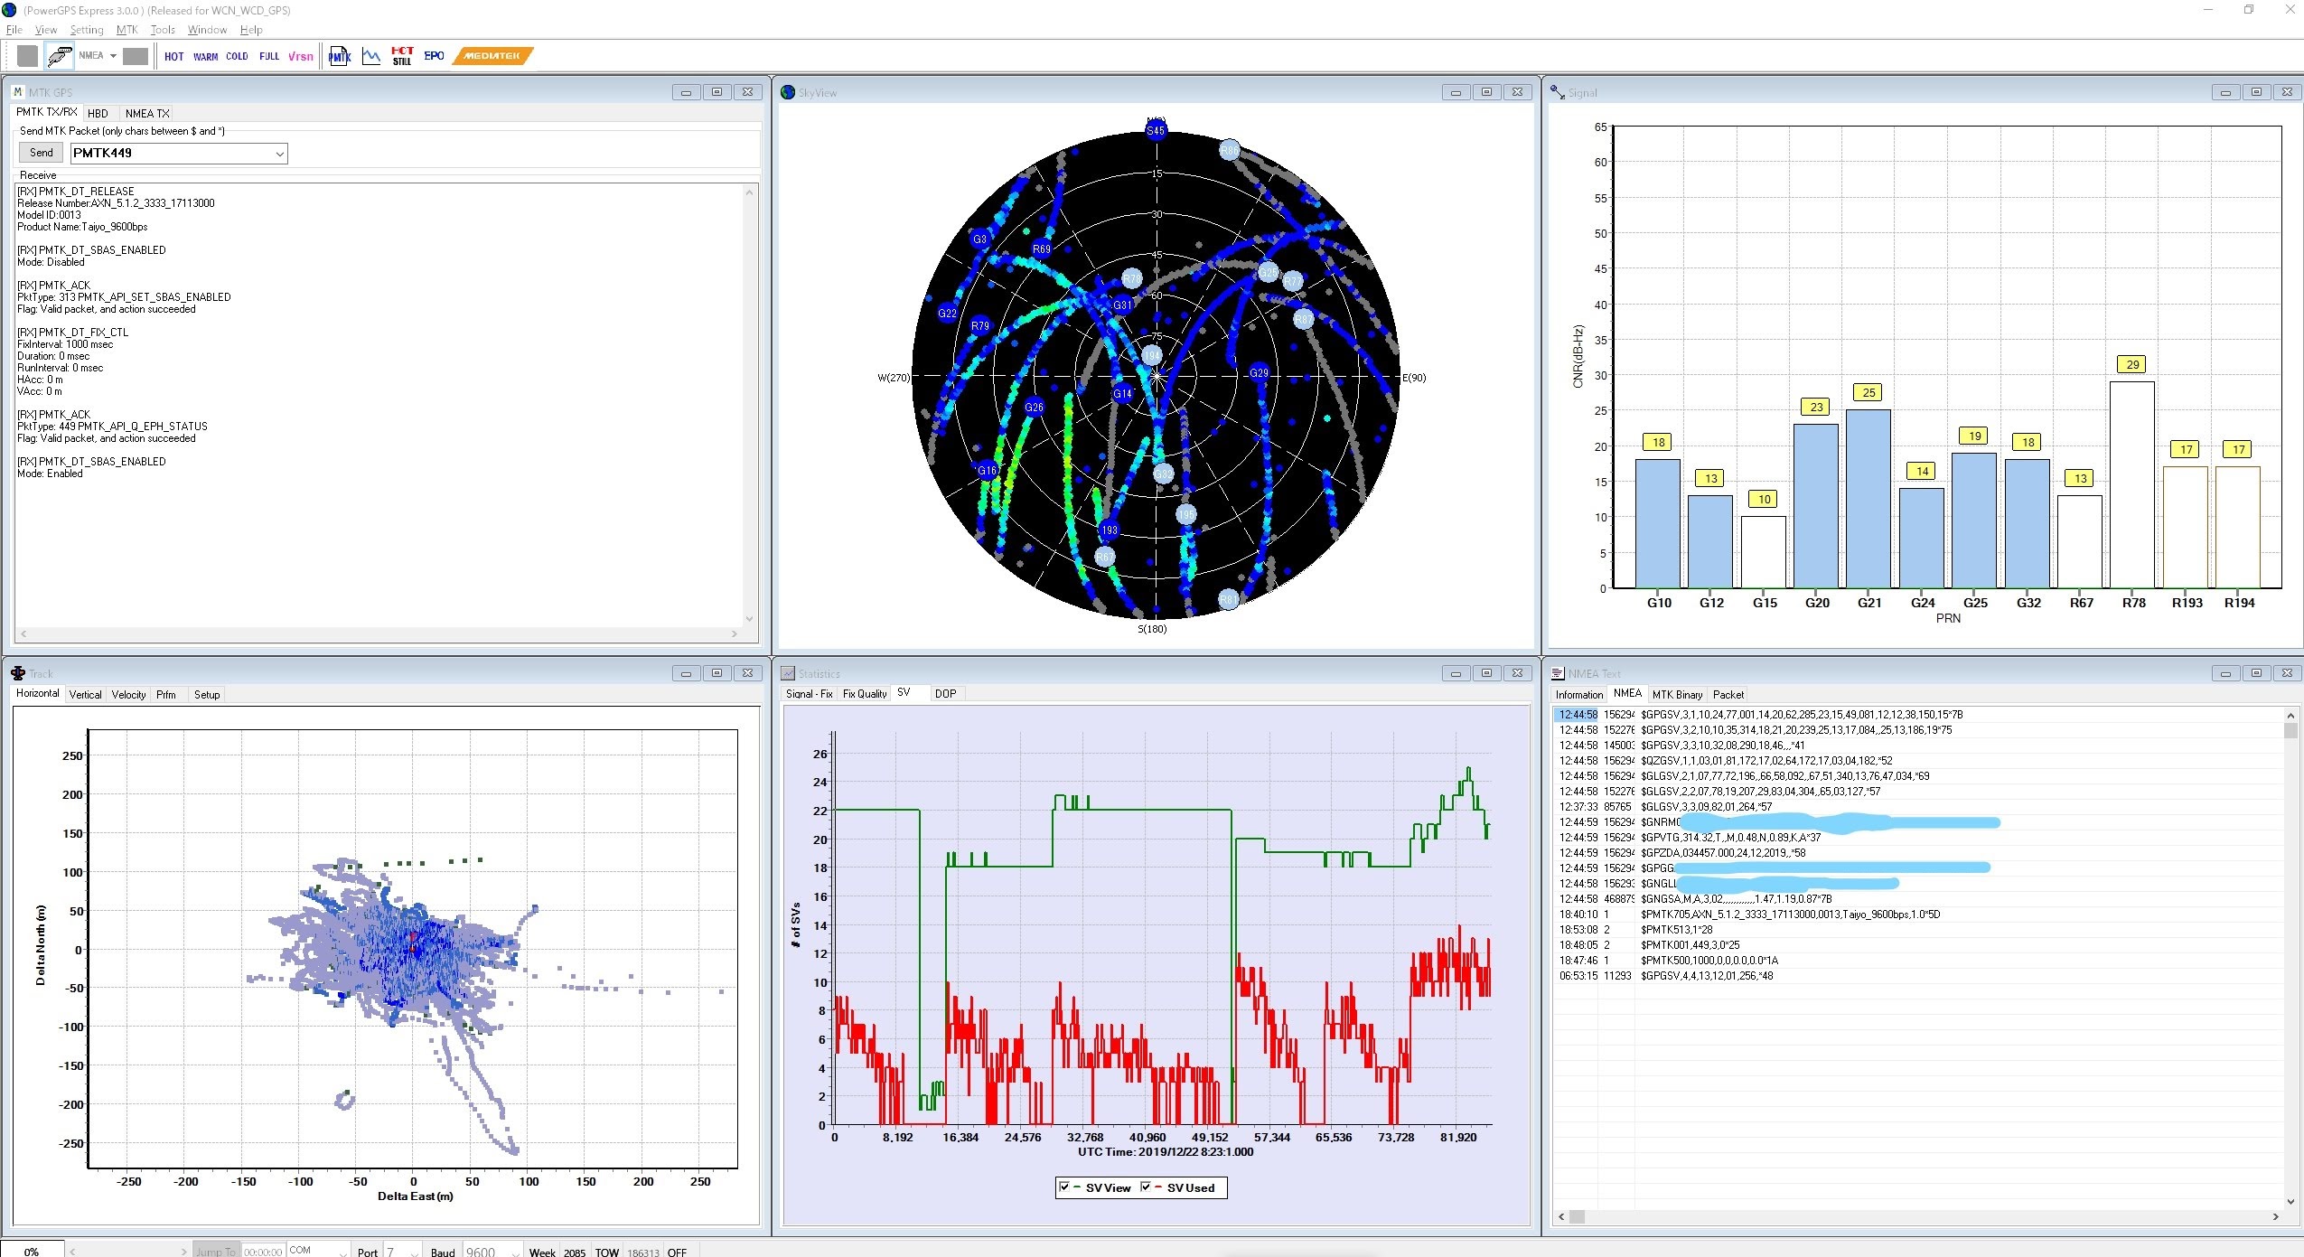This screenshot has height=1257, width=2304.
Task: Click the Vrsn version query icon
Action: (301, 57)
